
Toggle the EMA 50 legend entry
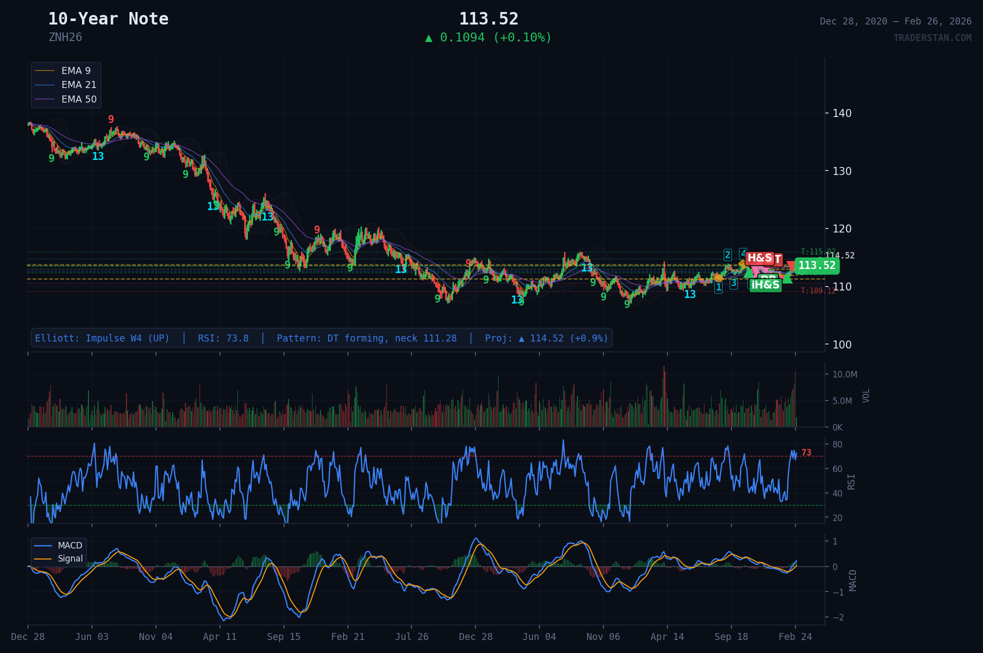78,99
